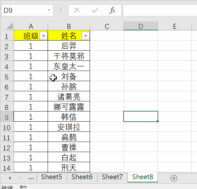Select row 13 header
197x189 pixels.
pyautogui.click(x=7, y=157)
